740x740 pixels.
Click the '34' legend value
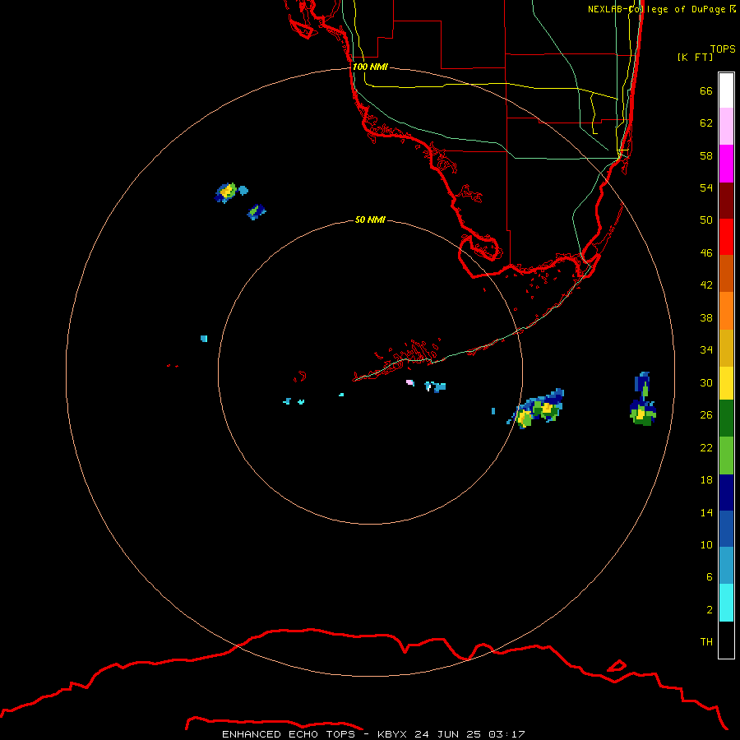(x=706, y=350)
